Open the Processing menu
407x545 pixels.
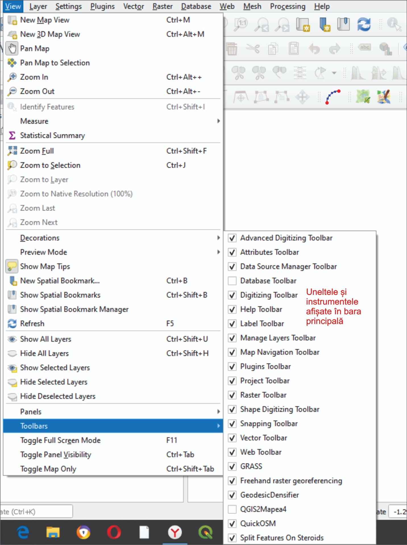[x=288, y=6]
